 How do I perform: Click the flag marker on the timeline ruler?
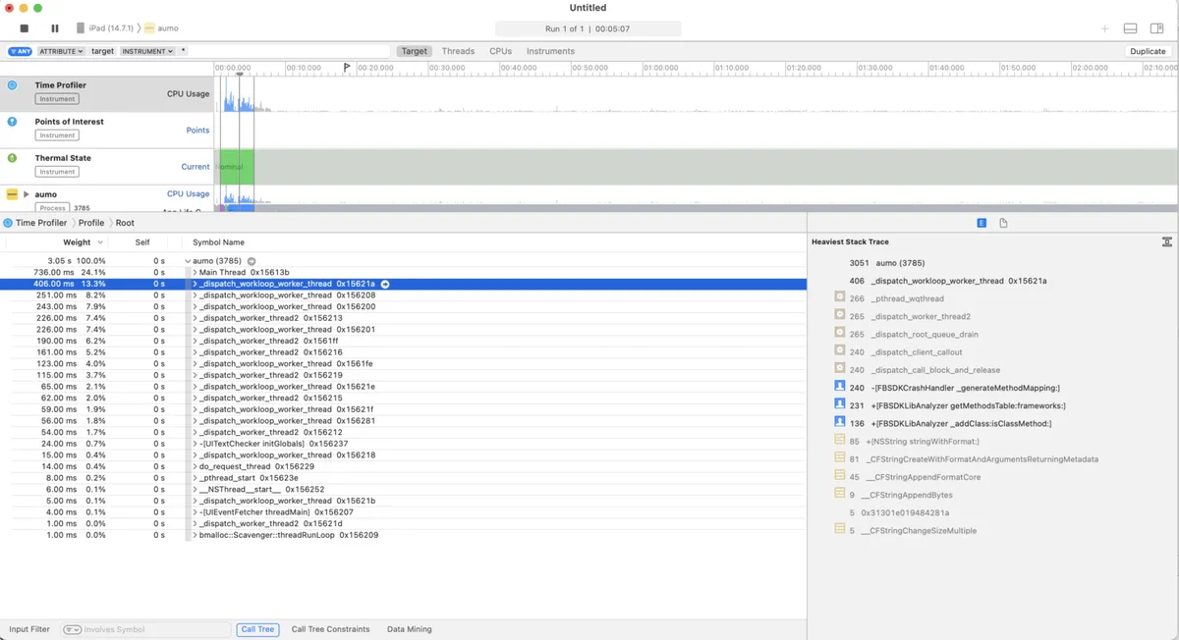pyautogui.click(x=347, y=68)
